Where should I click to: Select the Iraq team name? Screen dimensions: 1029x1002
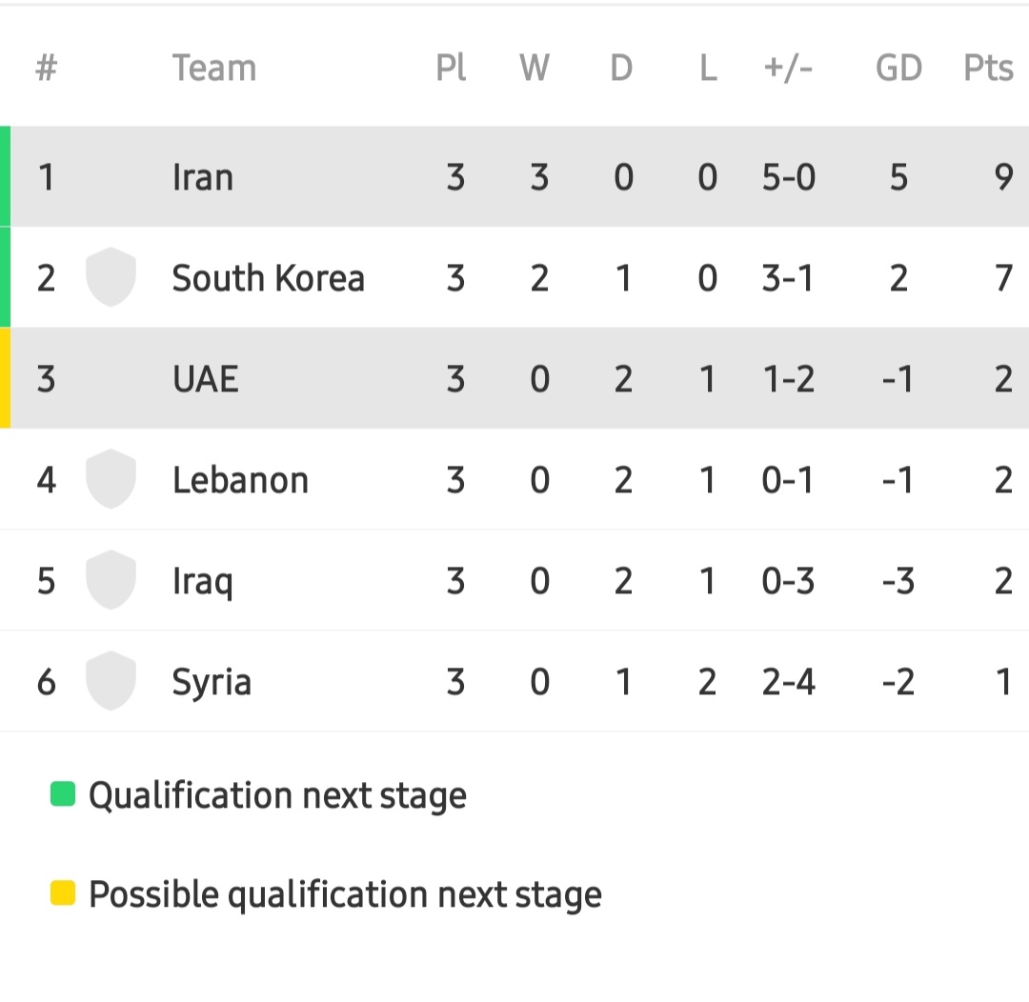(202, 581)
